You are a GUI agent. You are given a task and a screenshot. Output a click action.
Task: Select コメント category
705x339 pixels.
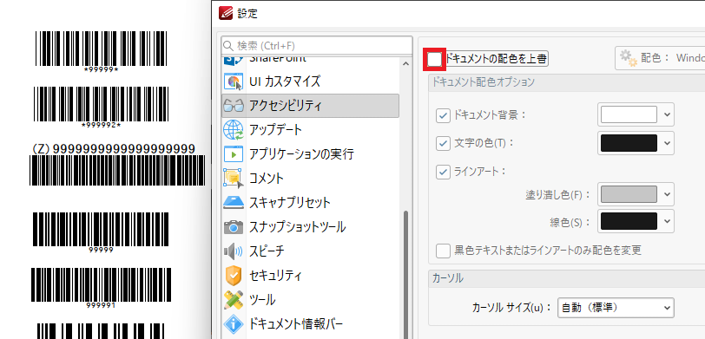[310, 179]
